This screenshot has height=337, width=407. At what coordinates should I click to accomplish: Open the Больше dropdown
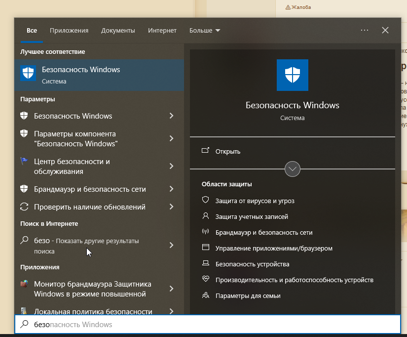205,31
